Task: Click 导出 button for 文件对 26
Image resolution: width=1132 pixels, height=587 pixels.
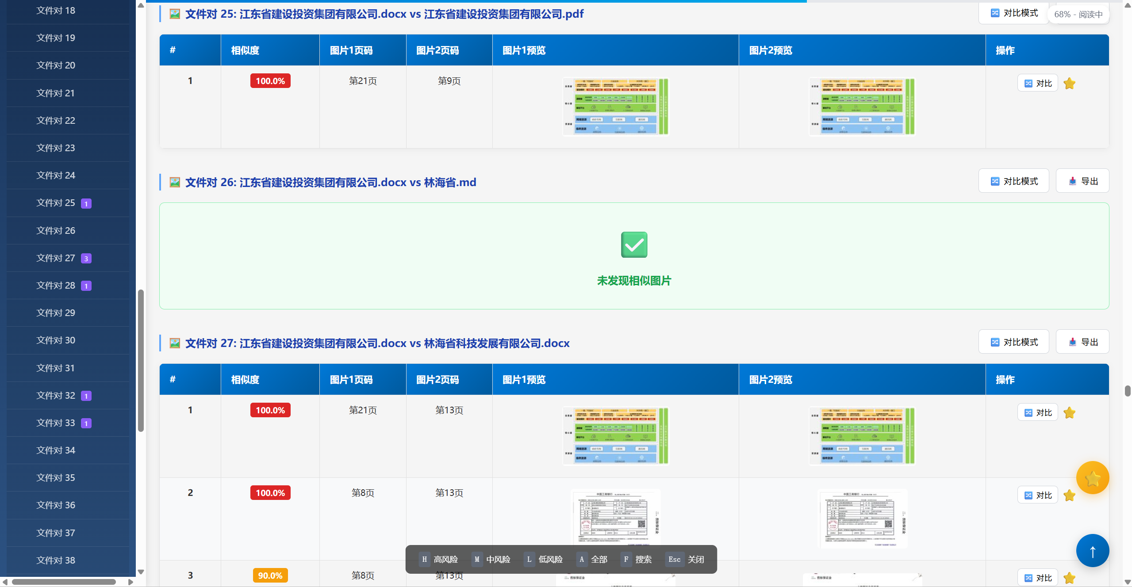Action: [x=1082, y=181]
